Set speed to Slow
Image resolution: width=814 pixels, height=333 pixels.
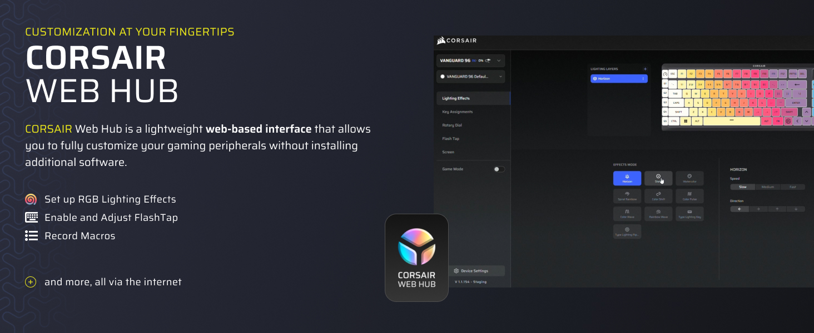coord(743,187)
